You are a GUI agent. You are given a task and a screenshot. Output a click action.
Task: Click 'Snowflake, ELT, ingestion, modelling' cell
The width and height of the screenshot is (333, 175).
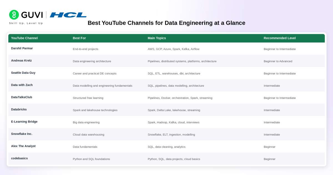click(171, 135)
